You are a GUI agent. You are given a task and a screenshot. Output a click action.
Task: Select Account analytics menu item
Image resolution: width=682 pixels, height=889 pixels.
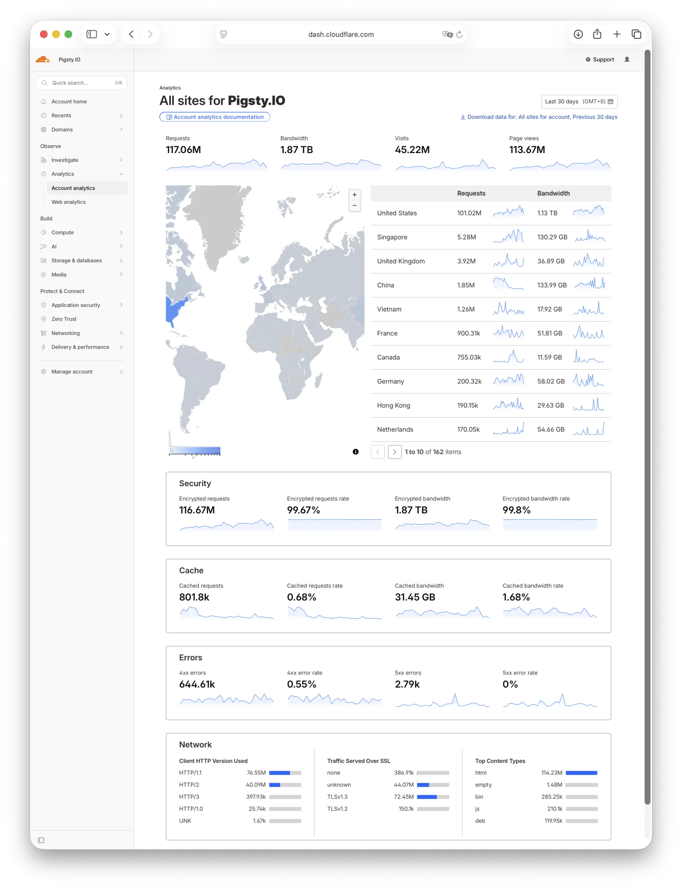pyautogui.click(x=87, y=188)
